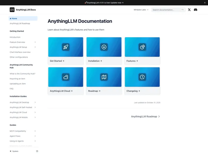208x154 pixels.
Task: Click the Last updated on October 31 text
Action: point(147,103)
